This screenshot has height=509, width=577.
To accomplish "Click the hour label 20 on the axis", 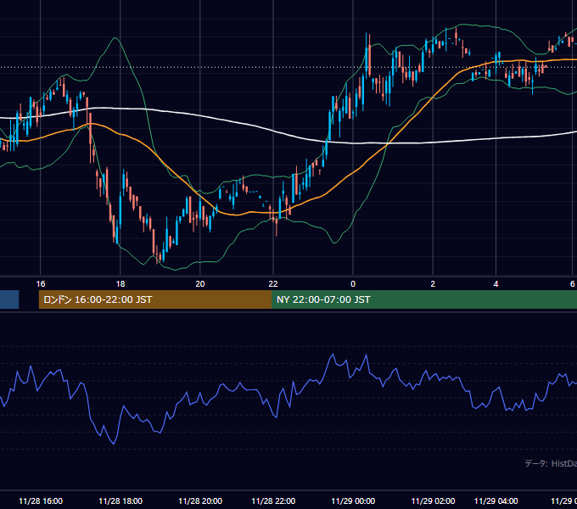I will coord(199,284).
